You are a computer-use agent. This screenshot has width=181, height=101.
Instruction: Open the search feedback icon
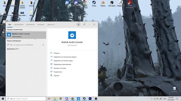coord(84,24)
